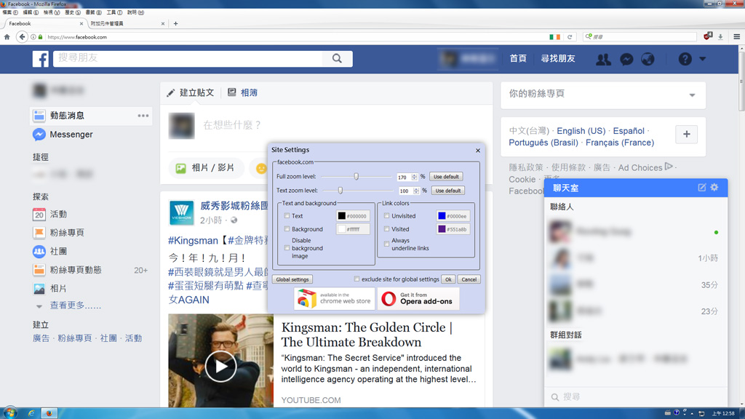Viewport: 745px width, 419px height.
Task: Select the 相簿 tab in post composer
Action: click(x=242, y=92)
